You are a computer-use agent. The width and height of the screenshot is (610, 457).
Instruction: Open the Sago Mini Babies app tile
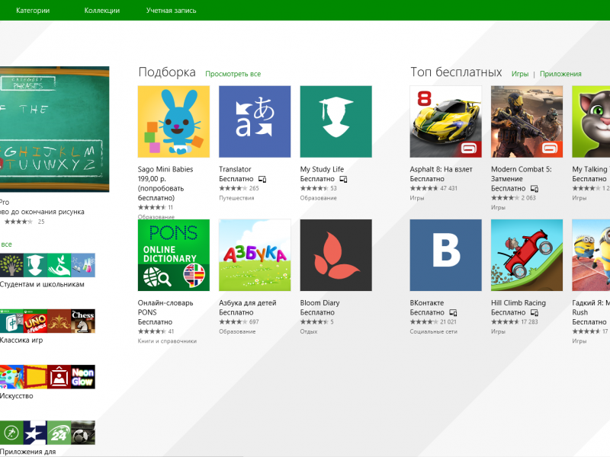[174, 122]
